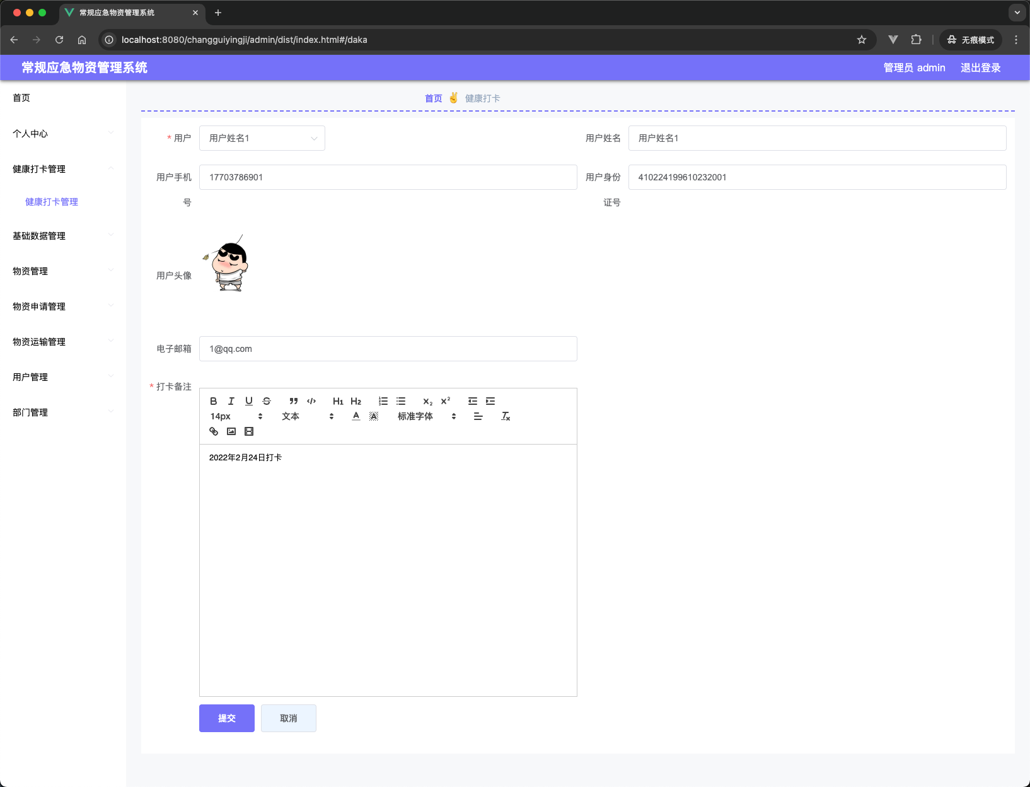Screen dimensions: 1030x787
Task: Click into the 打卡备注 editor text area
Action: pyautogui.click(x=388, y=570)
